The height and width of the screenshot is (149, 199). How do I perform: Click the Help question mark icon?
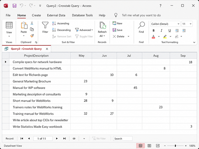click(x=161, y=6)
